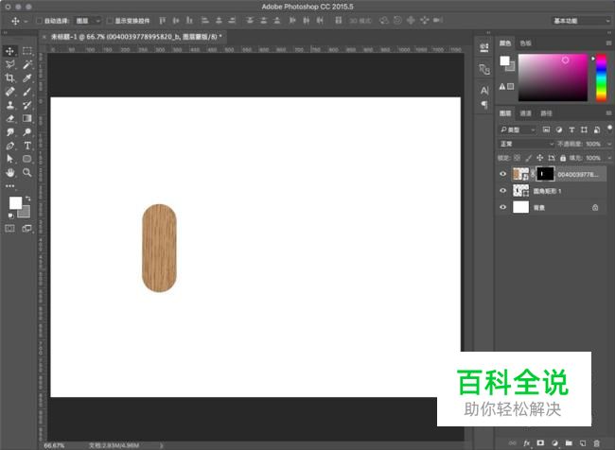This screenshot has height=450, width=615.
Task: Select the Eyedropper tool
Action: 27,78
